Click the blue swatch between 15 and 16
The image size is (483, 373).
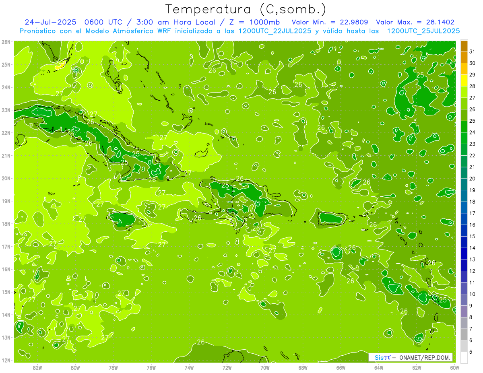click(464, 231)
